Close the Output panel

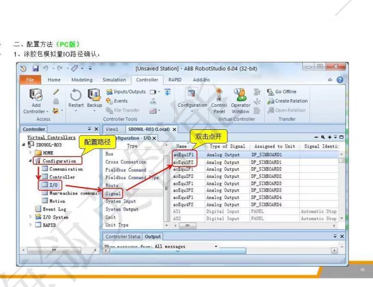[x=342, y=236]
